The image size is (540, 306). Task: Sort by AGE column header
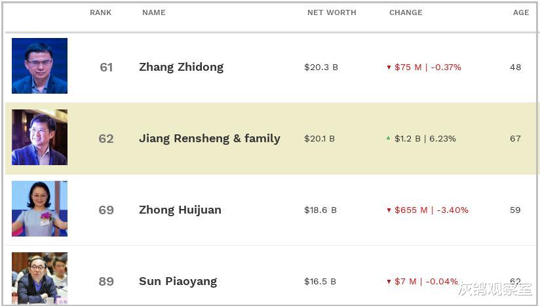[521, 12]
